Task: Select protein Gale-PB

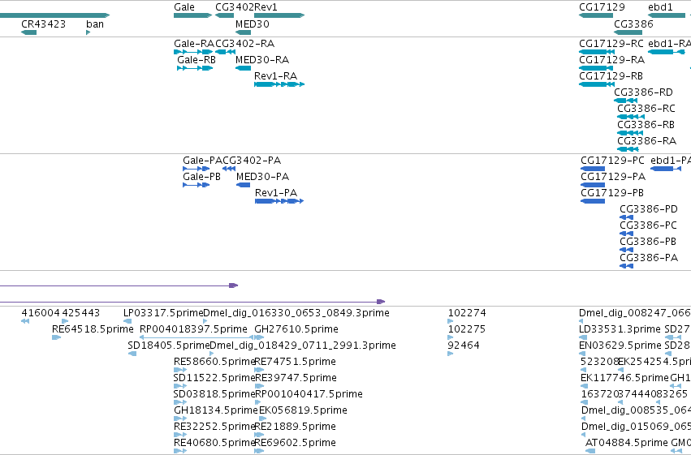Action: coord(197,185)
